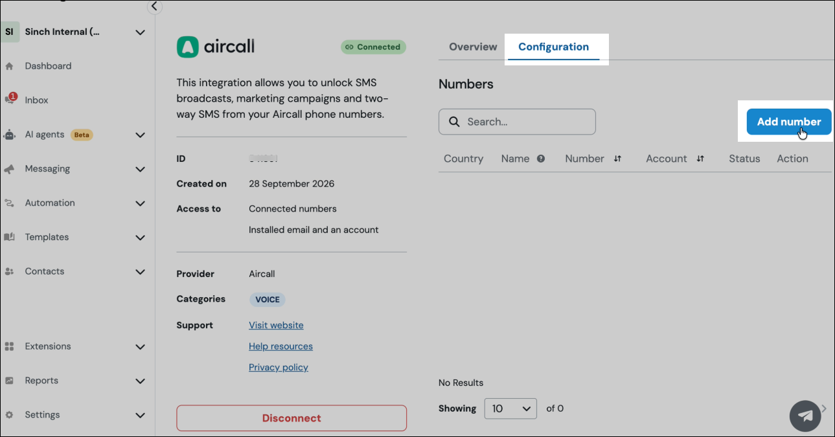Open the Dashboard home icon

(x=9, y=66)
